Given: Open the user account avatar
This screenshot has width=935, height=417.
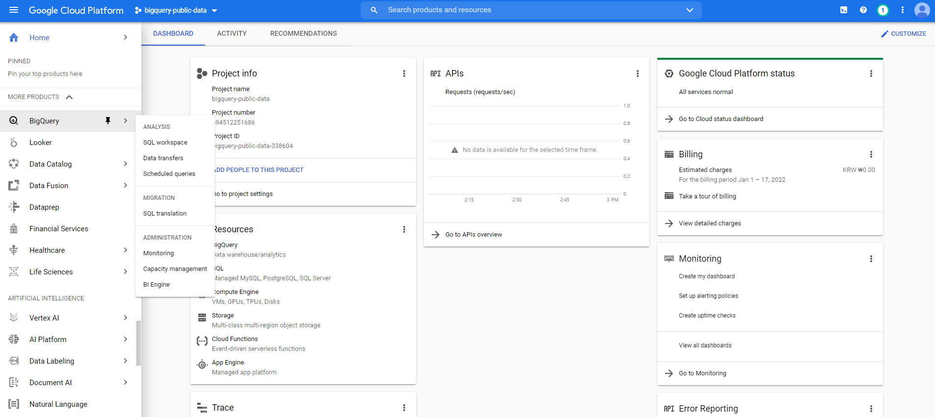Looking at the screenshot, I should (x=922, y=10).
